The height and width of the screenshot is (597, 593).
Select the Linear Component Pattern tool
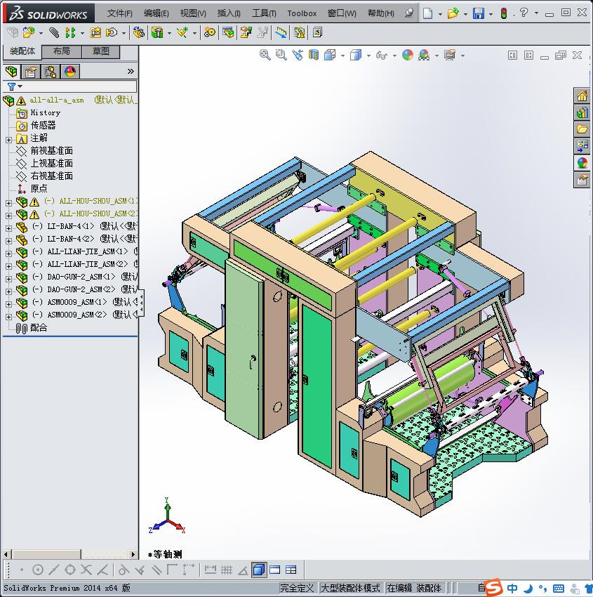70,33
